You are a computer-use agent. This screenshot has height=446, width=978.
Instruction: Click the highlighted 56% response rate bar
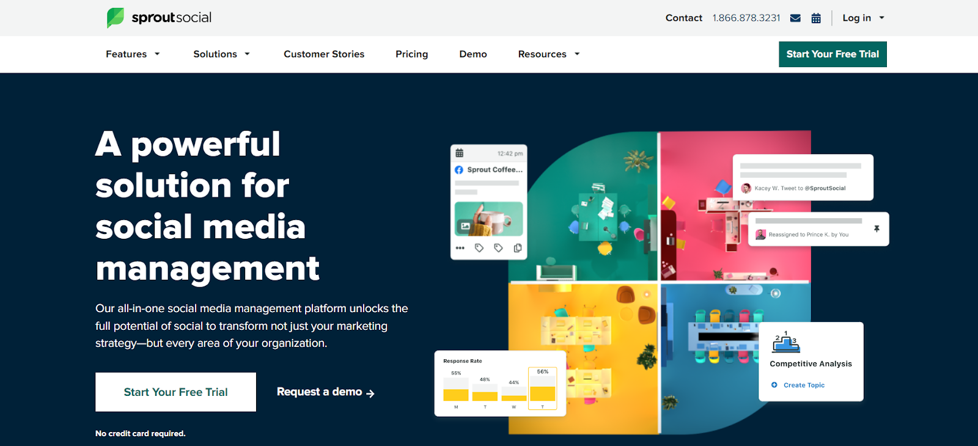point(543,393)
